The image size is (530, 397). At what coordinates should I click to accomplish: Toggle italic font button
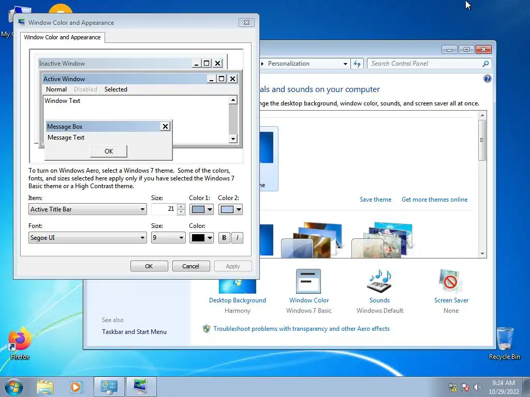click(237, 238)
